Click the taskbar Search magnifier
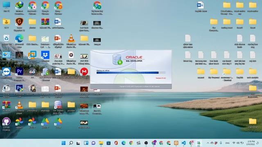This screenshot has height=147, width=262. coord(71,143)
